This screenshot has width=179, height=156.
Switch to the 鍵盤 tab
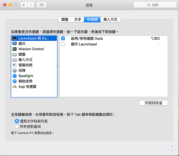(x=65, y=19)
